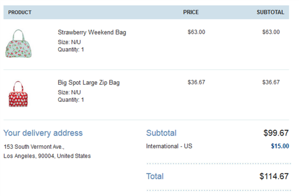The height and width of the screenshot is (196, 299).
Task: Click the Total label
Action: [155, 176]
